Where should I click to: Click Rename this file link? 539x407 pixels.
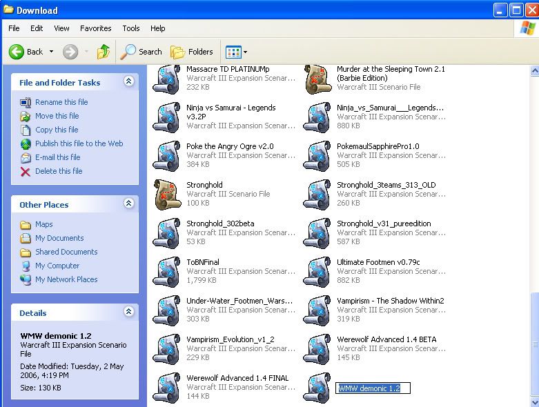[x=61, y=102]
